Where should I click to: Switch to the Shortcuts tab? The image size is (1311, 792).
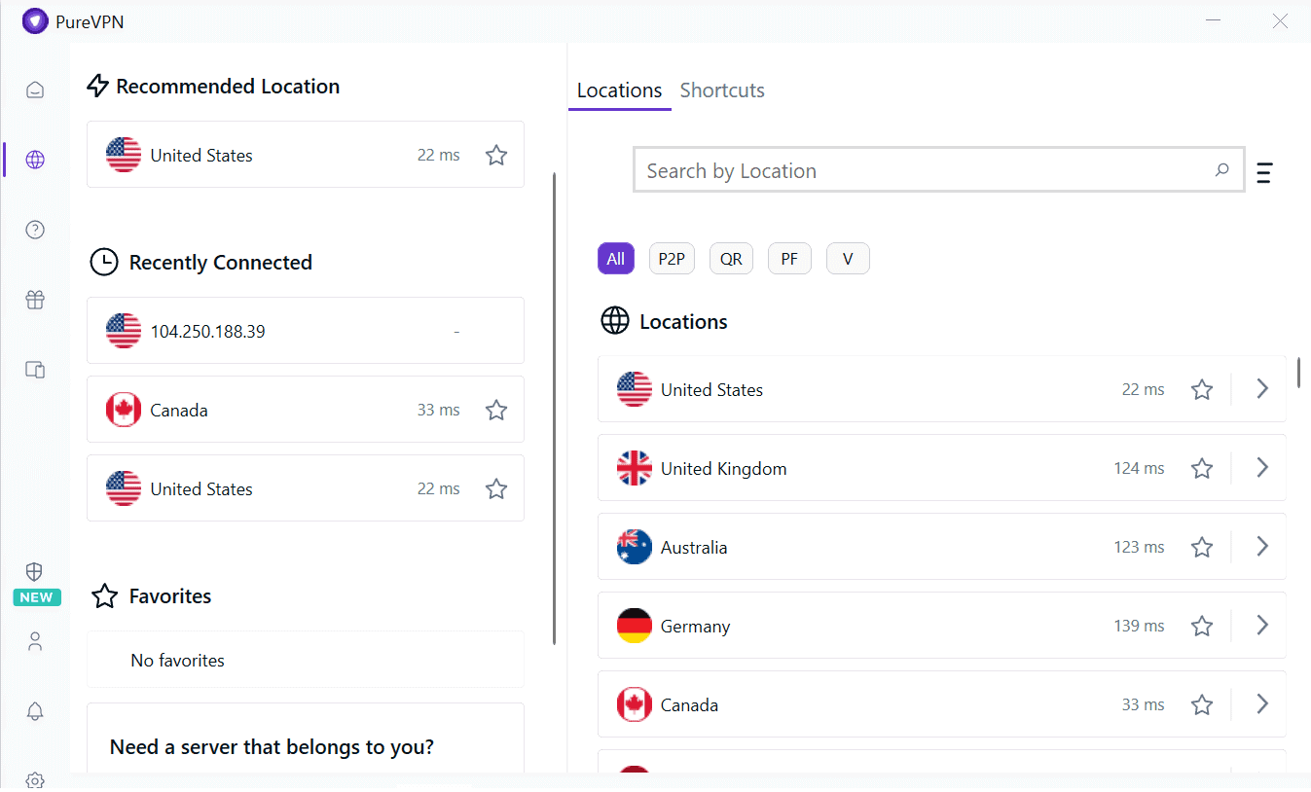[x=722, y=90]
